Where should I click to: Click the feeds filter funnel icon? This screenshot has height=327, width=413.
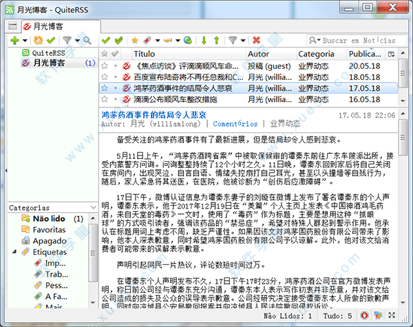[67, 41]
